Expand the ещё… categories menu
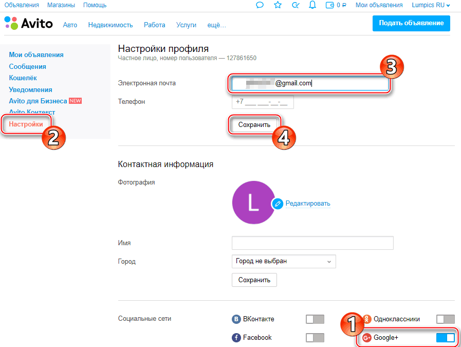Viewport: 461px width, 347px height. [216, 25]
